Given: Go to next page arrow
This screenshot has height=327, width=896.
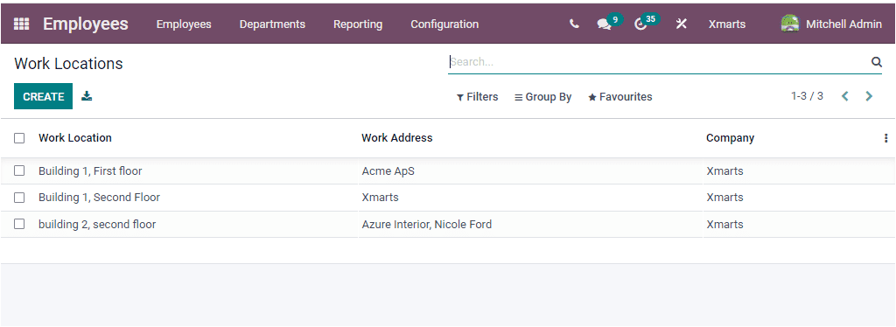Looking at the screenshot, I should tap(869, 96).
